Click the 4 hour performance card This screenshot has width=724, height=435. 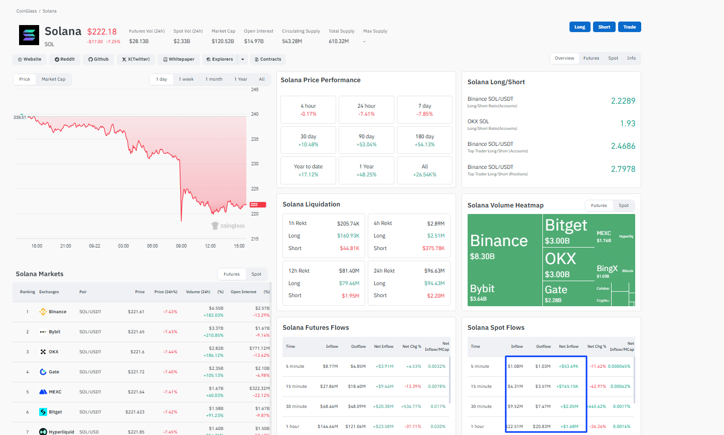point(309,110)
